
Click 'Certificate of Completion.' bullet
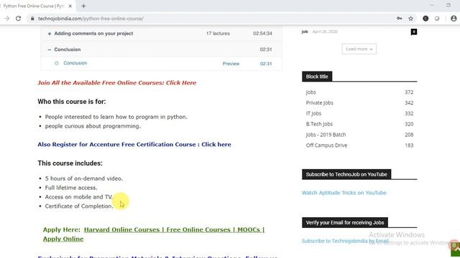[79, 206]
